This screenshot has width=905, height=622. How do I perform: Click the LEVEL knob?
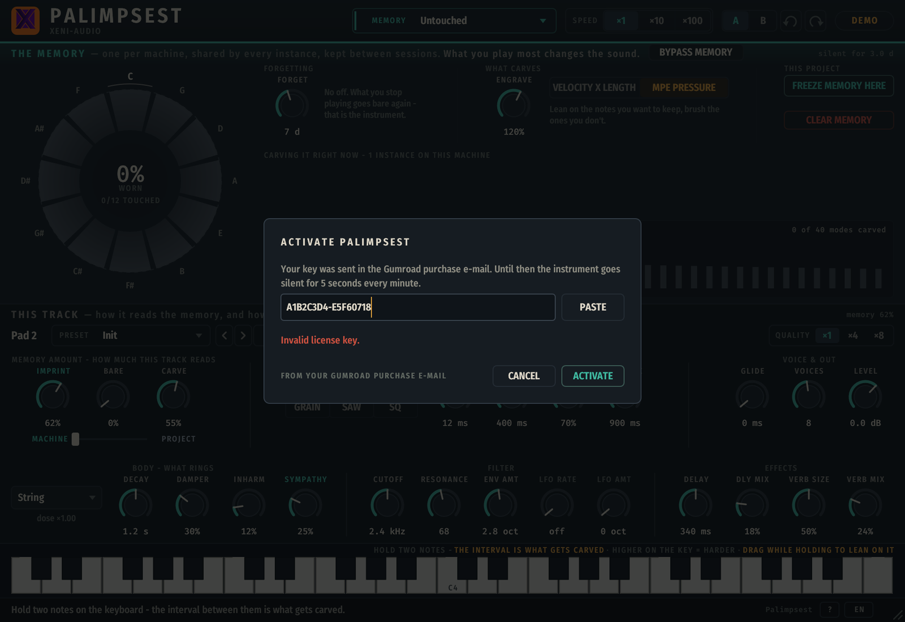pyautogui.click(x=865, y=396)
